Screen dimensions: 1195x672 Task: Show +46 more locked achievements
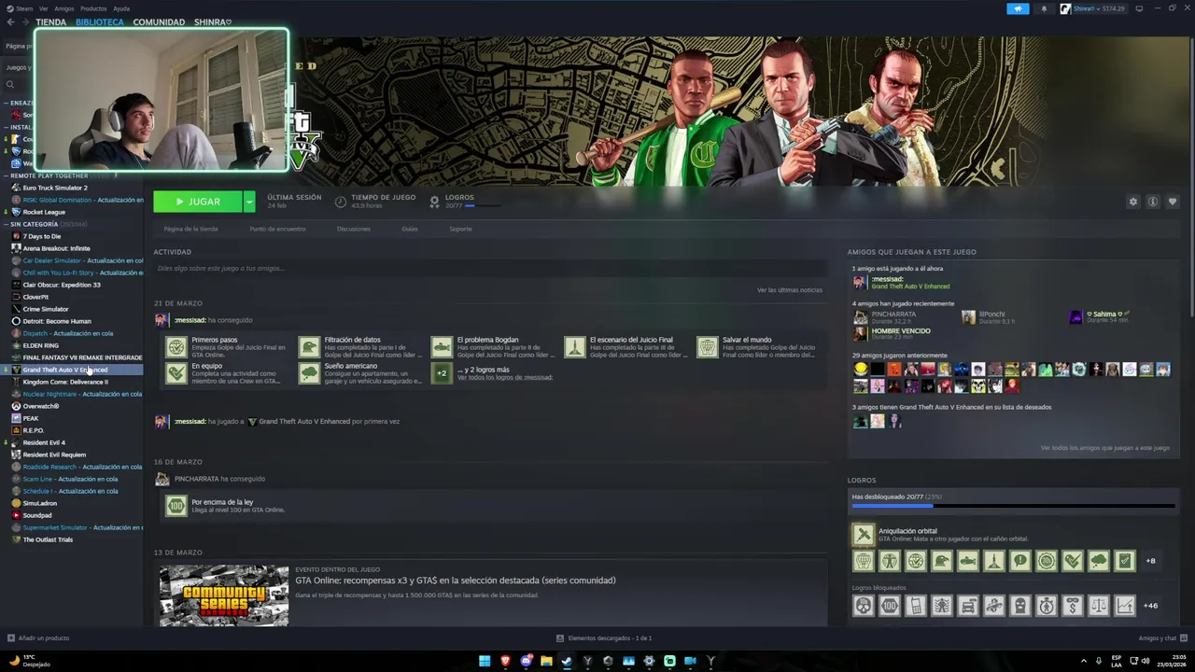1150,606
